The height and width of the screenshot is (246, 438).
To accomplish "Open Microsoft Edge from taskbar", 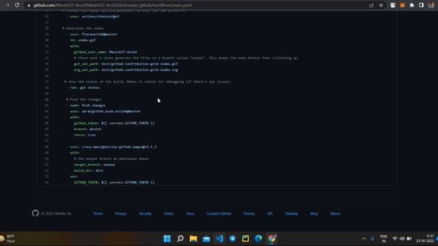I will click(259, 238).
